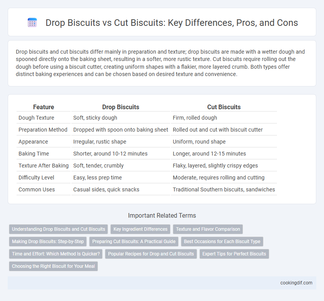This screenshot has height=301, width=324.
Task: Click the Drop Biscuits column header
Action: click(121, 107)
